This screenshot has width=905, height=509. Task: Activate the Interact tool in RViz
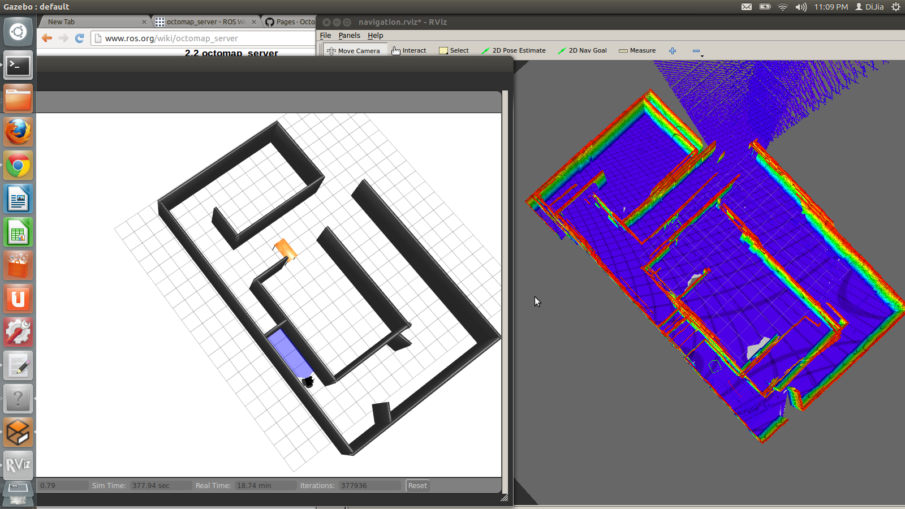click(409, 50)
